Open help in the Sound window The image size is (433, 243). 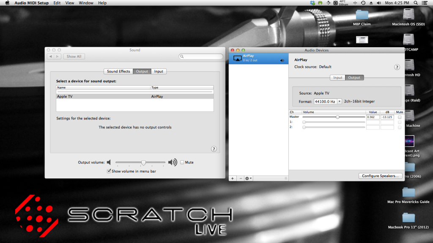pos(214,149)
